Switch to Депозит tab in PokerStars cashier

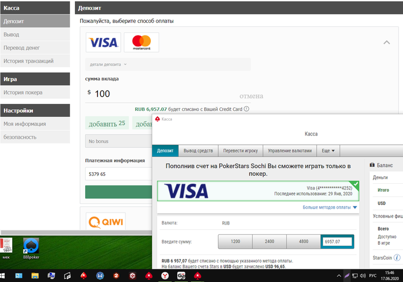click(165, 150)
